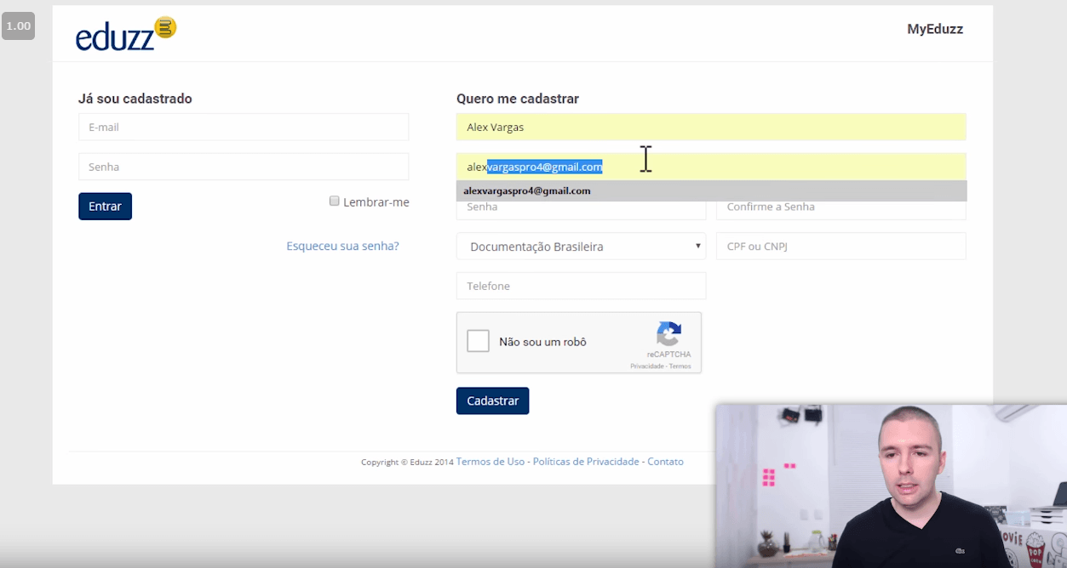Open the "Documentação Brasileira" dropdown
Image resolution: width=1067 pixels, height=568 pixels.
pos(581,246)
